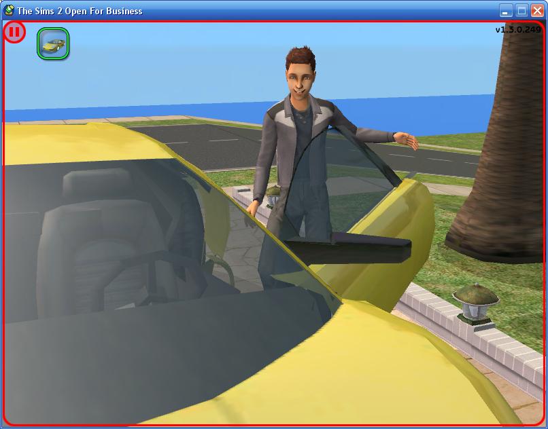Viewport: 548px width, 429px height.
Task: Click the Sims 2 title bar app icon
Action: (x=8, y=10)
